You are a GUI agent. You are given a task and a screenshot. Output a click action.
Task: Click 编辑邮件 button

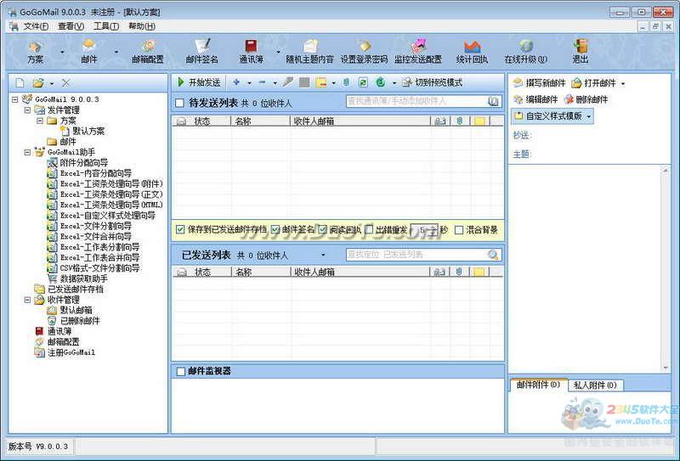tap(535, 99)
